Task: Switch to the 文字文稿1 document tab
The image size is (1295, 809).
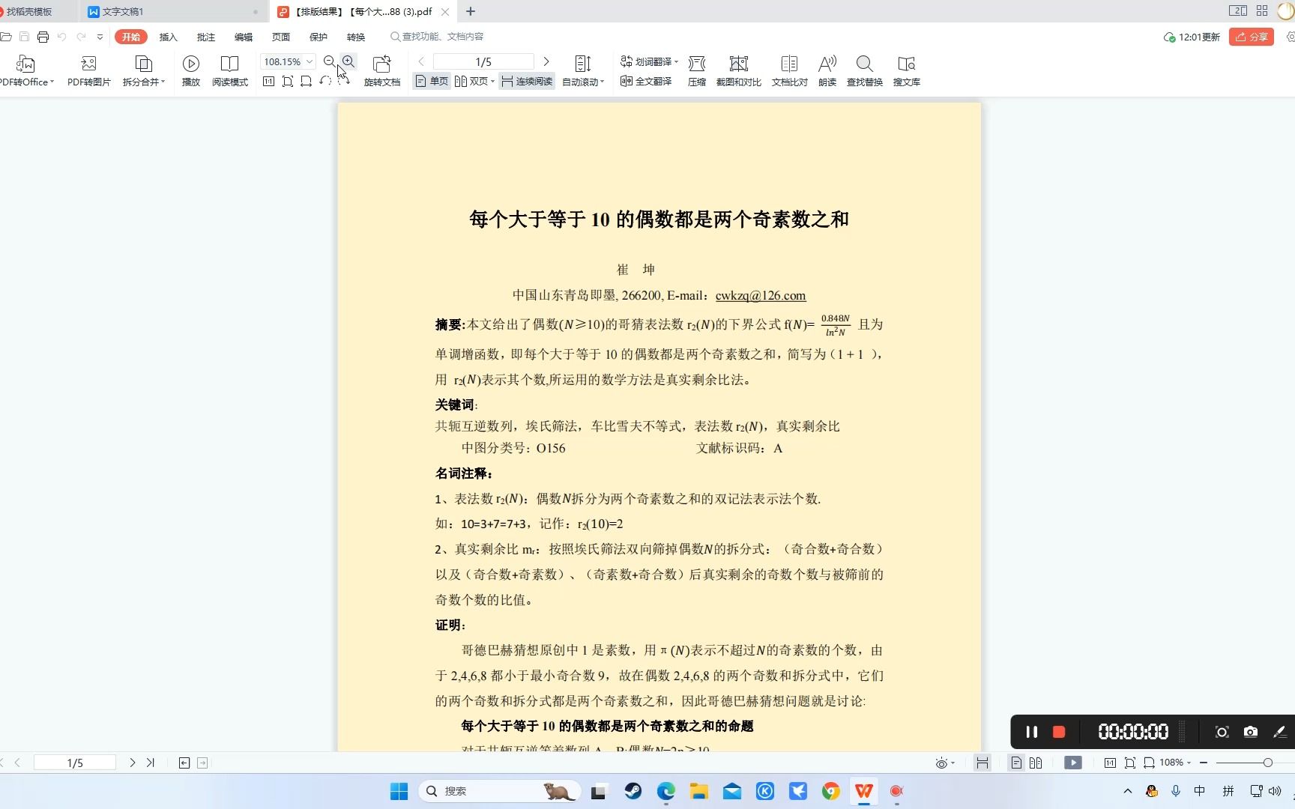Action: tap(173, 11)
